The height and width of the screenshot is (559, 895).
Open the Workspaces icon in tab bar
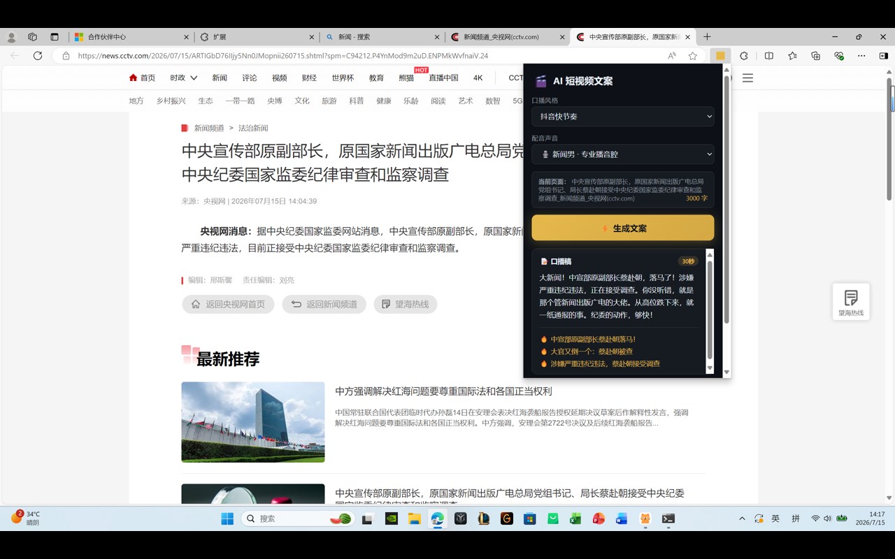(32, 37)
